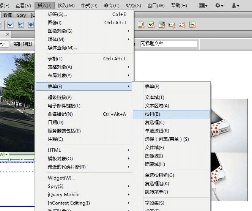This screenshot has width=252, height=211.
Task: Expand the 模板对象(O) submenu
Action: 128,159
